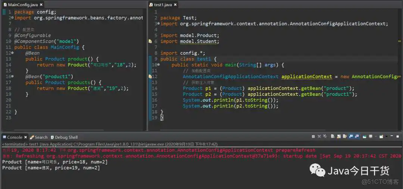
Task: Click the underlined 'applicationContext' variable on line 12
Action: click(x=307, y=76)
